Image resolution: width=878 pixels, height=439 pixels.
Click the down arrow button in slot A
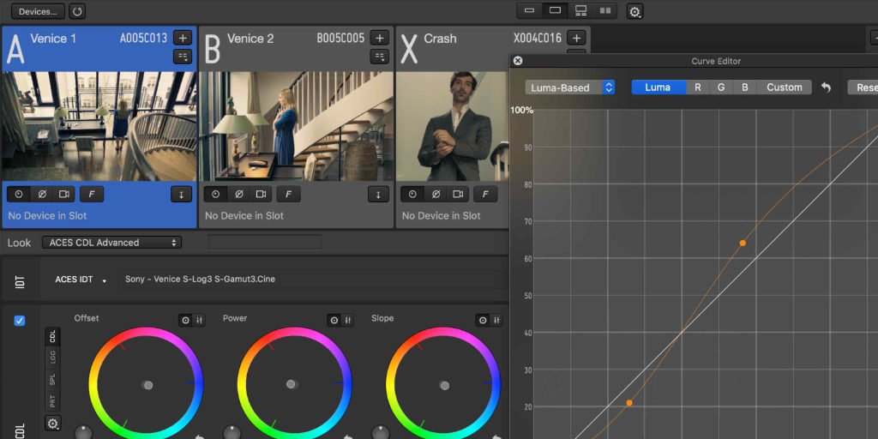182,195
